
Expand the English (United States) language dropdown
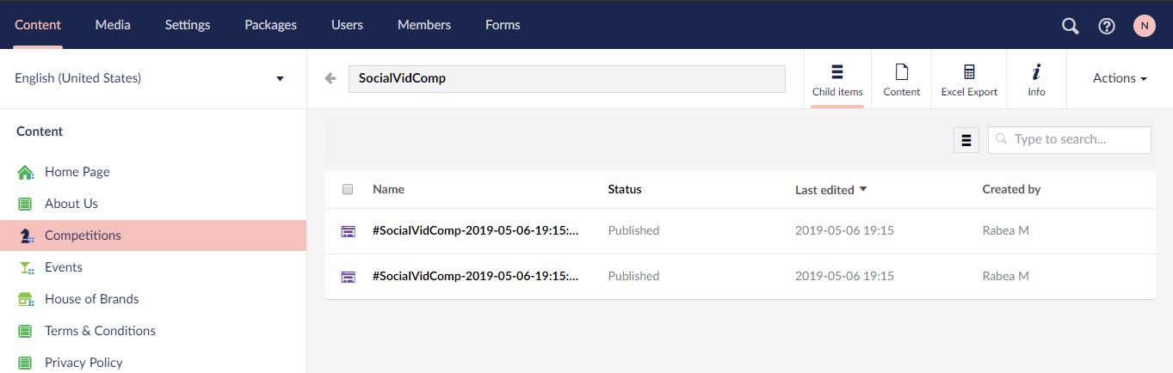[150, 78]
